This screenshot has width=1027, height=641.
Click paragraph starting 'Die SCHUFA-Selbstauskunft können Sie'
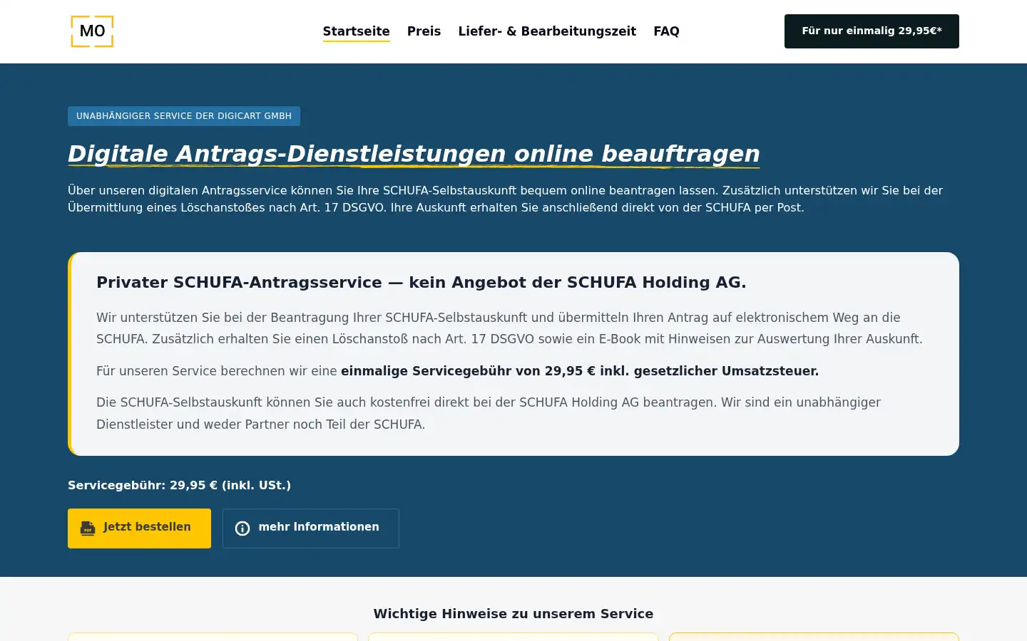click(489, 413)
